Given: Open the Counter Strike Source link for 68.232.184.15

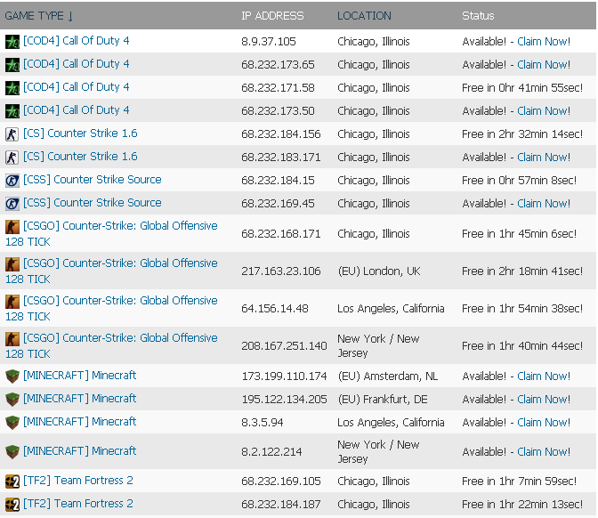Looking at the screenshot, I should tap(93, 180).
